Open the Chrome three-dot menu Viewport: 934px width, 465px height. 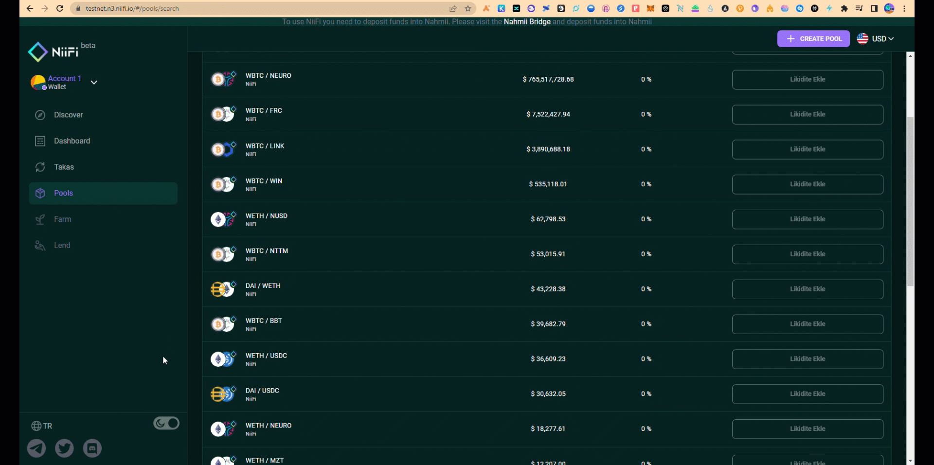[904, 8]
